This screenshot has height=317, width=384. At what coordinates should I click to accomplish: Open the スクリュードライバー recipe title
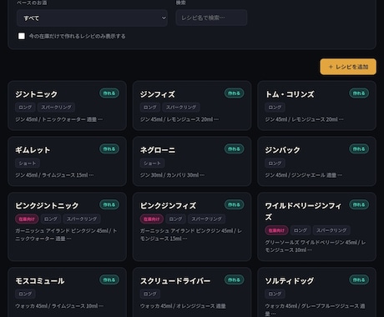point(175,281)
